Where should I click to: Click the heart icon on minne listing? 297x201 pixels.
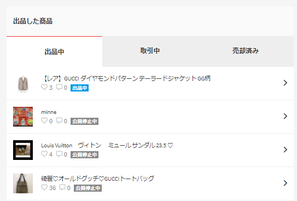(x=44, y=120)
